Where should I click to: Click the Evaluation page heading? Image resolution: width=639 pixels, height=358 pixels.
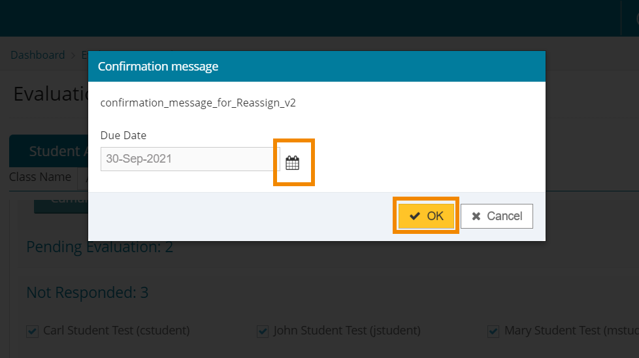[x=50, y=94]
